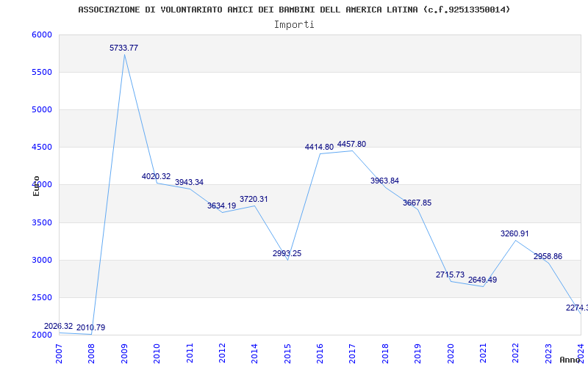Select the 4020.32 value label
The width and height of the screenshot is (588, 367).
point(156,176)
